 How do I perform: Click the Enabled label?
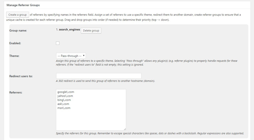click(15, 43)
